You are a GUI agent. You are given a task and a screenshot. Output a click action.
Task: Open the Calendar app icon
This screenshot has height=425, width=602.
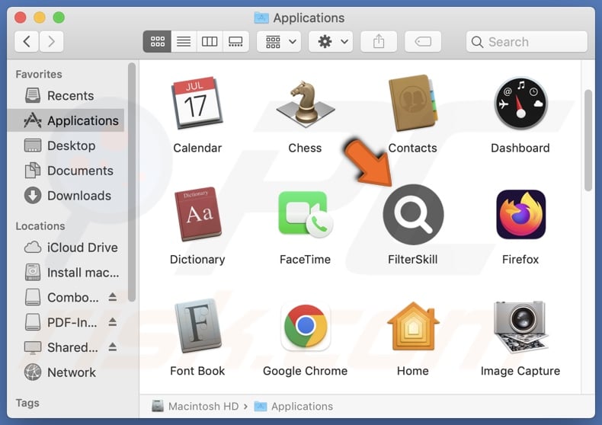197,103
